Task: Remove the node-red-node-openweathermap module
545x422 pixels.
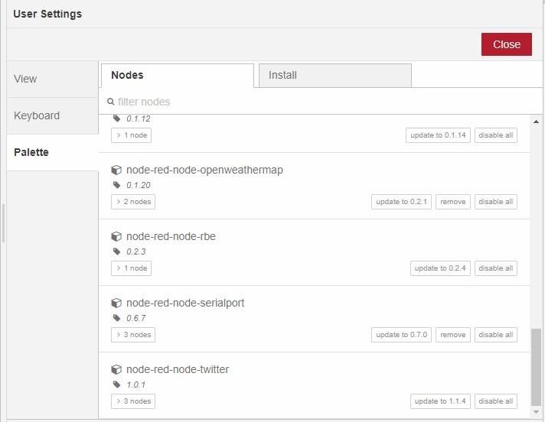Action: click(453, 202)
